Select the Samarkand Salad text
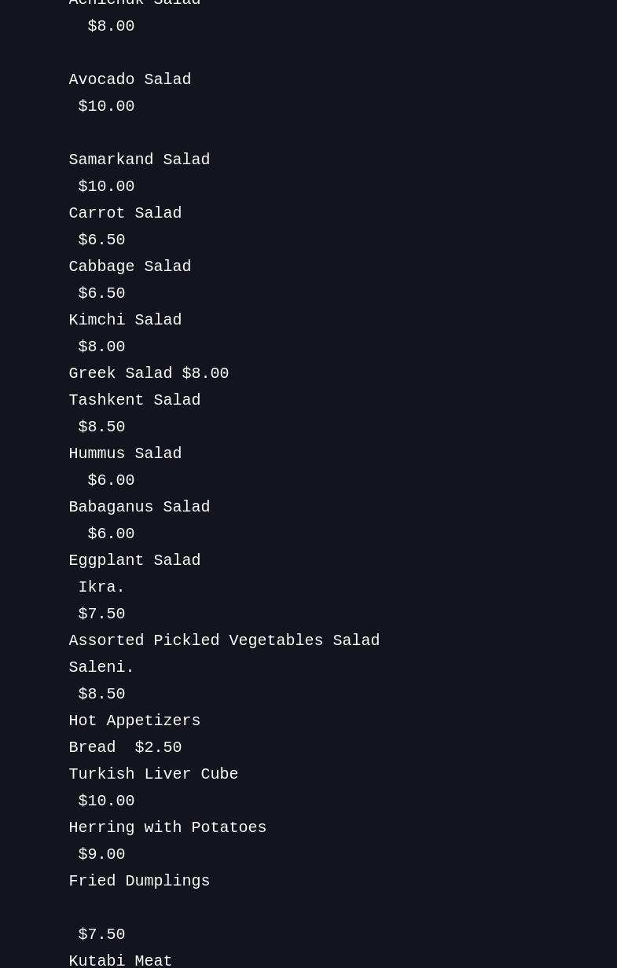 139,159
